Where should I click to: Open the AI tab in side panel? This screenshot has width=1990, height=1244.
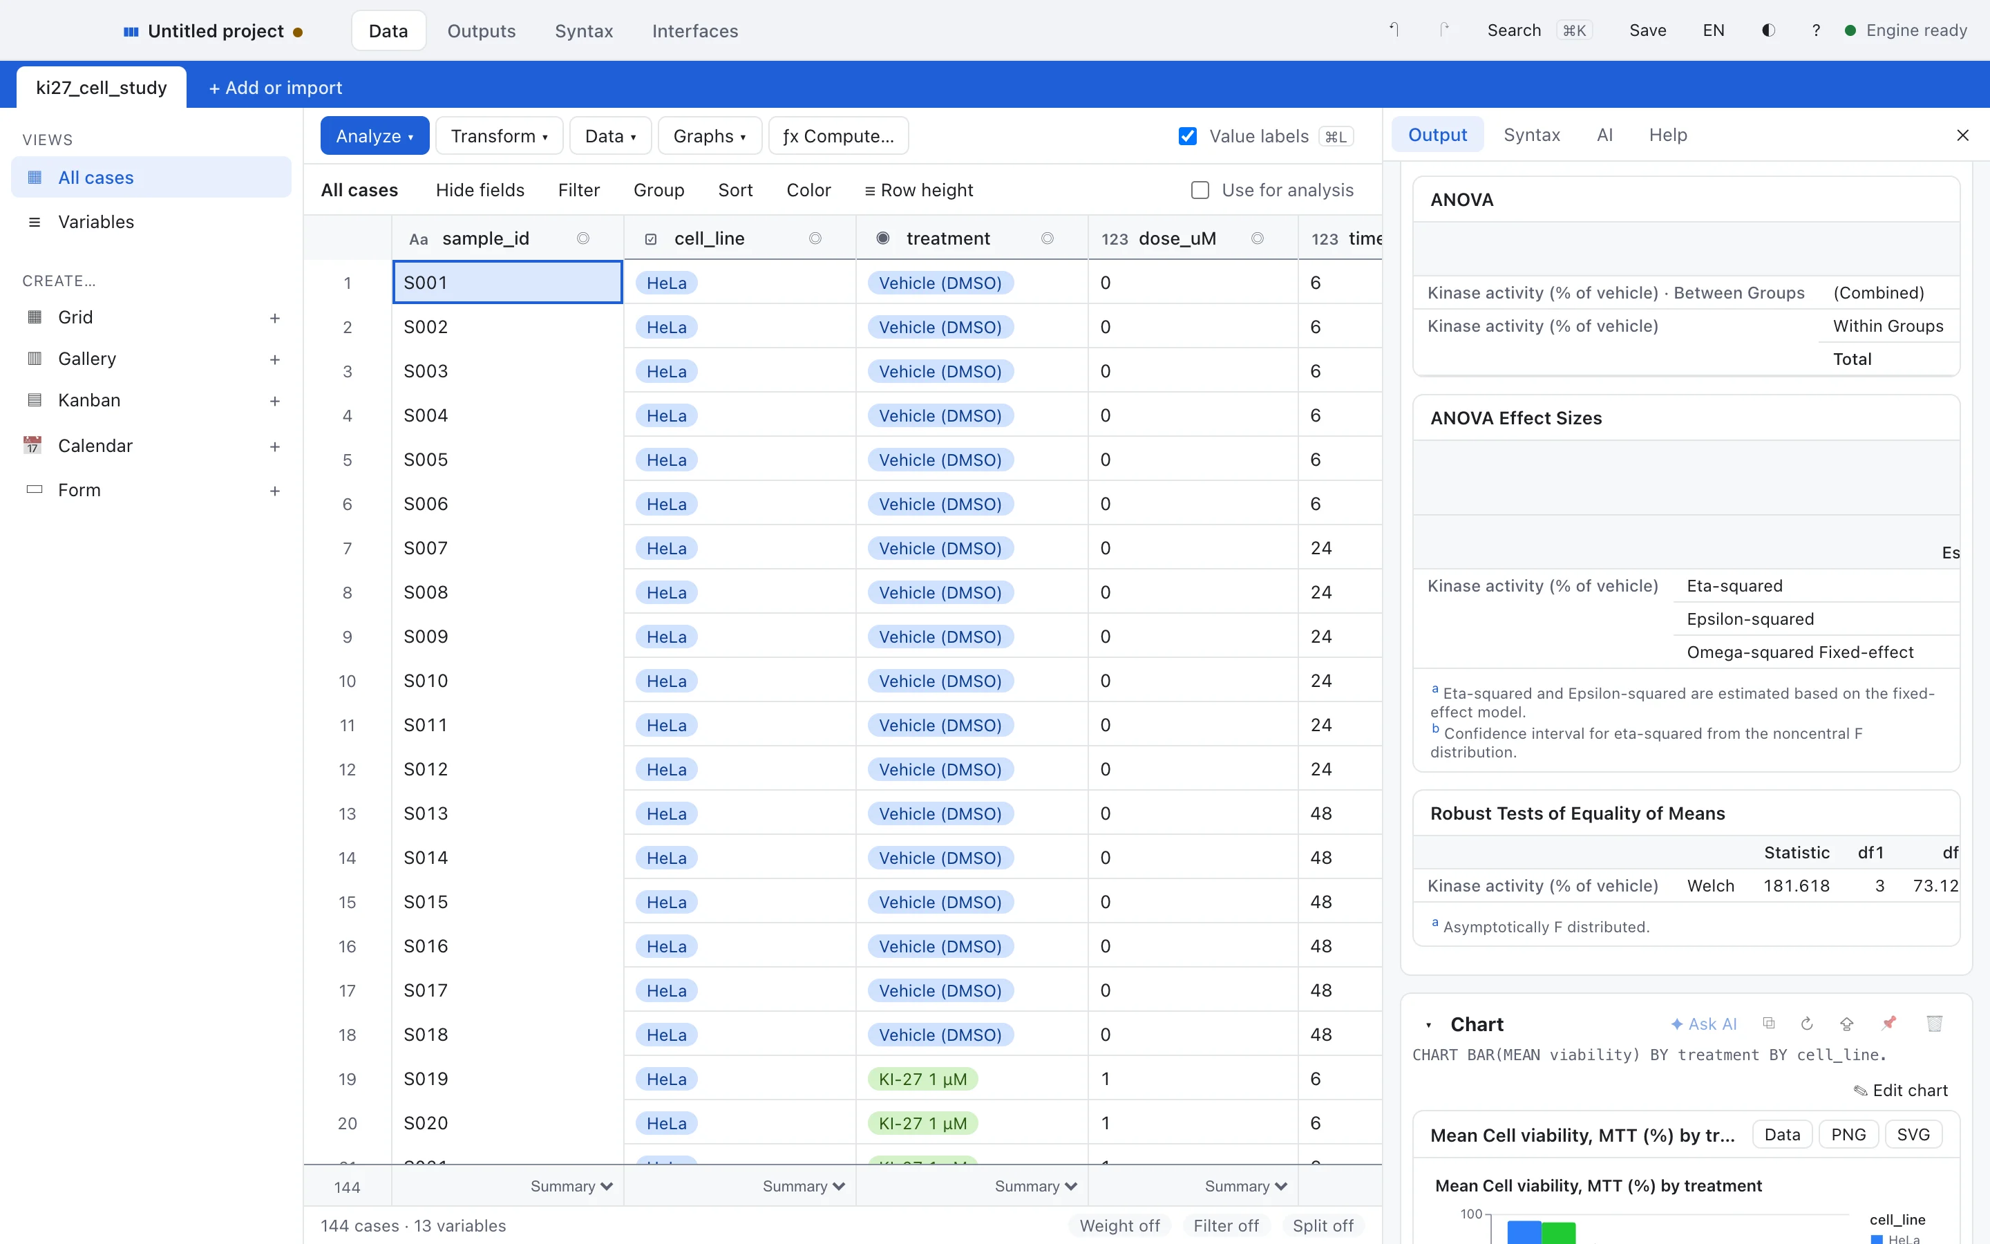pyautogui.click(x=1604, y=135)
